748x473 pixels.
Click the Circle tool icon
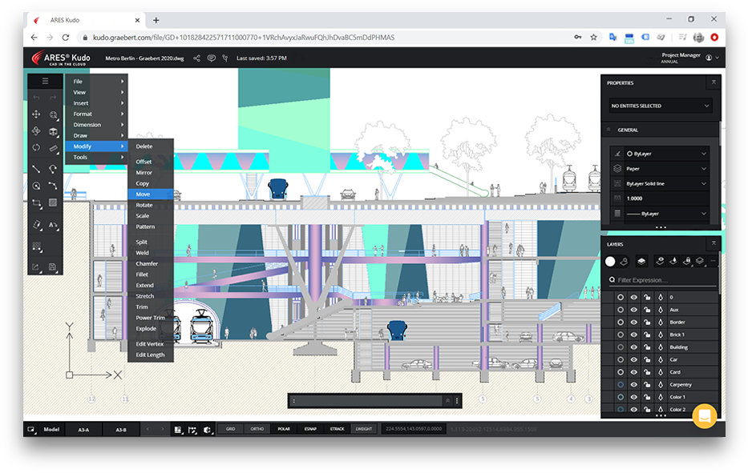click(36, 186)
